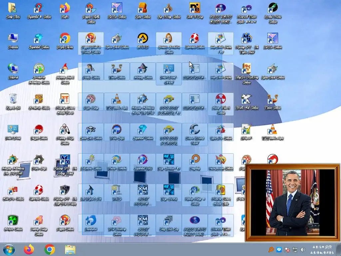Select the Peggle Nights Deluxe shortcut

91,13
